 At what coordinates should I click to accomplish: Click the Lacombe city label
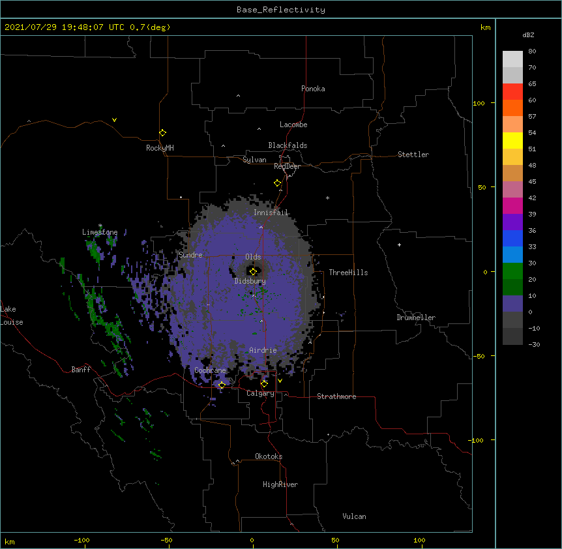[x=293, y=125]
